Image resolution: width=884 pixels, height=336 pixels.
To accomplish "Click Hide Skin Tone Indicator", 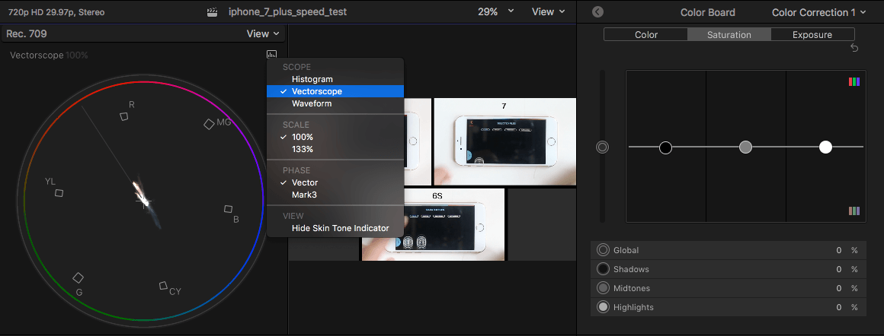I will pos(340,228).
